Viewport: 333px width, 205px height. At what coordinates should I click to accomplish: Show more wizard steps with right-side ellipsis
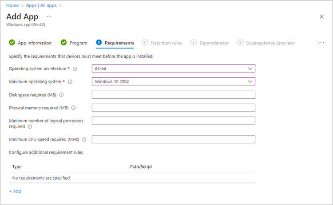point(321,43)
